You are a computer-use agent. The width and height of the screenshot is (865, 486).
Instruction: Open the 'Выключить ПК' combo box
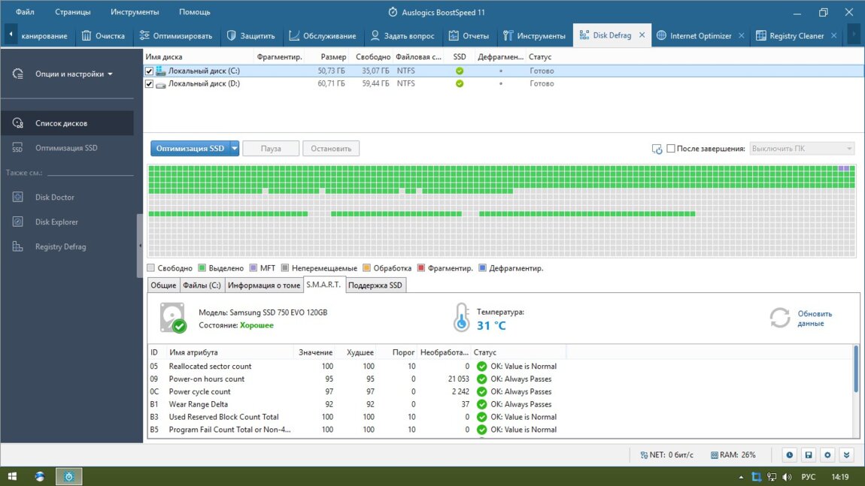pyautogui.click(x=802, y=149)
